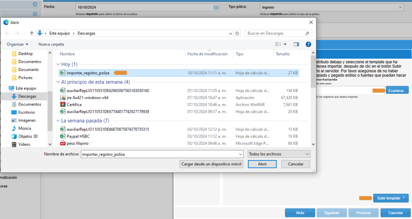
Task: Open the Tipo póliza dropdown
Action: [401, 7]
